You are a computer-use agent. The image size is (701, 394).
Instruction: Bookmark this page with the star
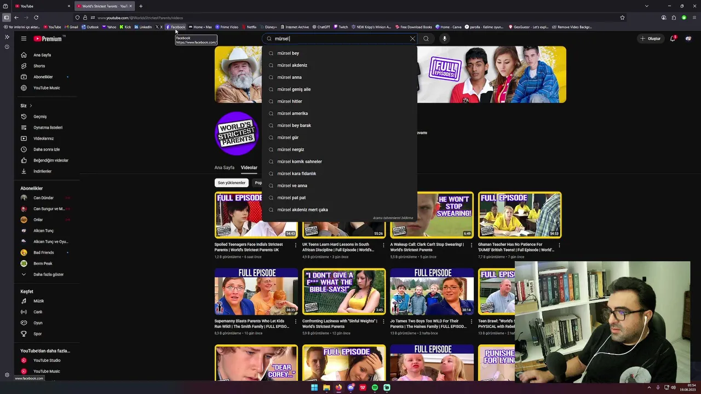pos(622,18)
